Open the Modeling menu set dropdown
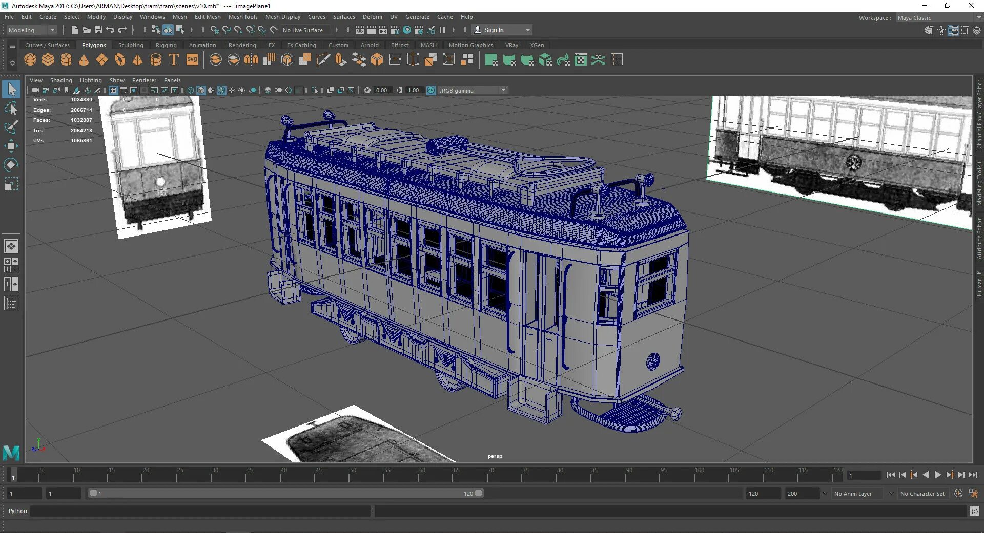984x533 pixels. click(x=31, y=30)
